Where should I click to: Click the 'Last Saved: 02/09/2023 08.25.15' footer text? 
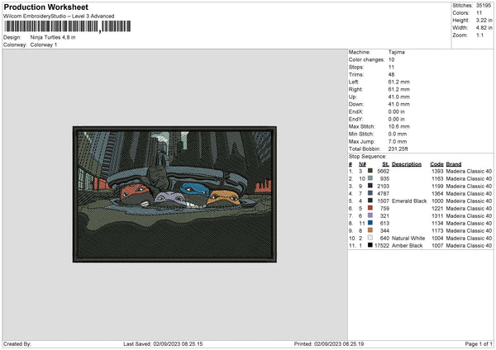[x=163, y=344]
